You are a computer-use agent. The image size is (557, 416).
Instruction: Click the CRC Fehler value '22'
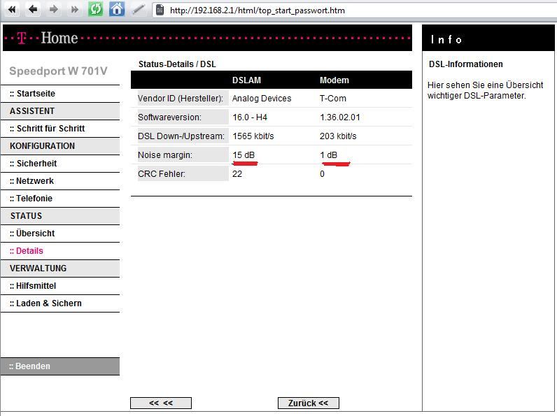coord(237,174)
